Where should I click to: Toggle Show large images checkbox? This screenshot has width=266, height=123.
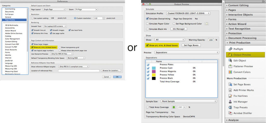tap(32, 44)
